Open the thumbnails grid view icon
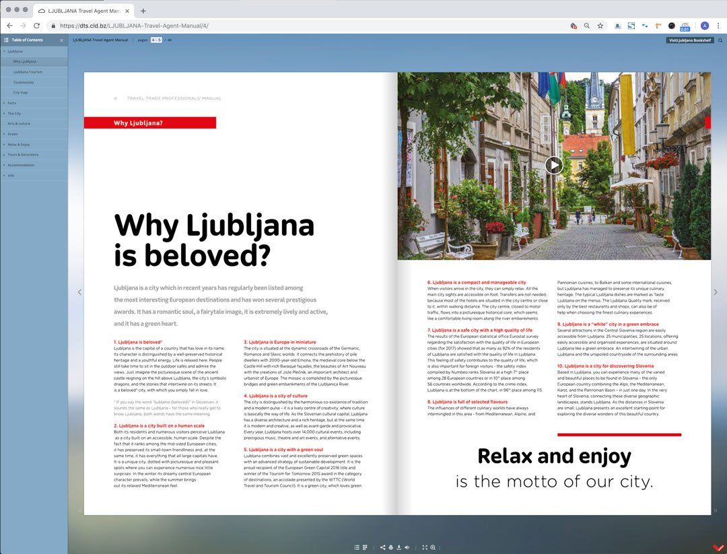Viewport: 727px width, 554px height. pos(365,547)
